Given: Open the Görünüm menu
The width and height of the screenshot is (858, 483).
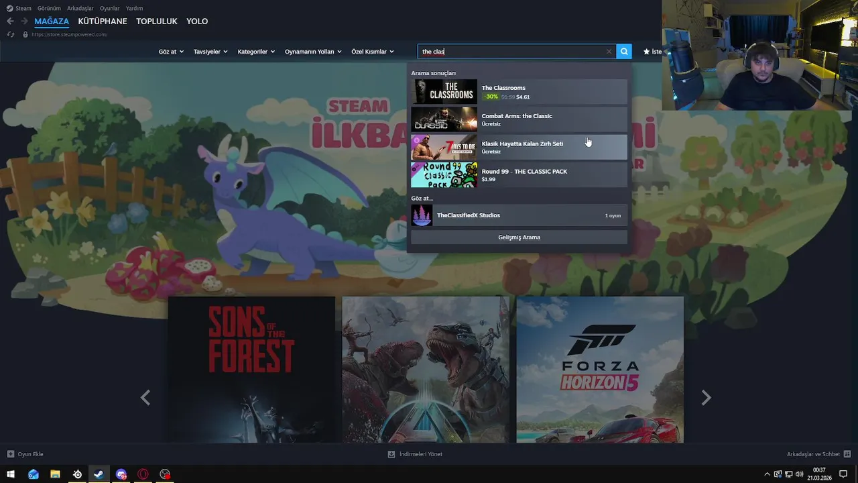Looking at the screenshot, I should click(x=49, y=8).
